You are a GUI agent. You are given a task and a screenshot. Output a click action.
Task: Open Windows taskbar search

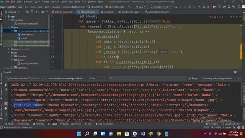tap(87, 134)
